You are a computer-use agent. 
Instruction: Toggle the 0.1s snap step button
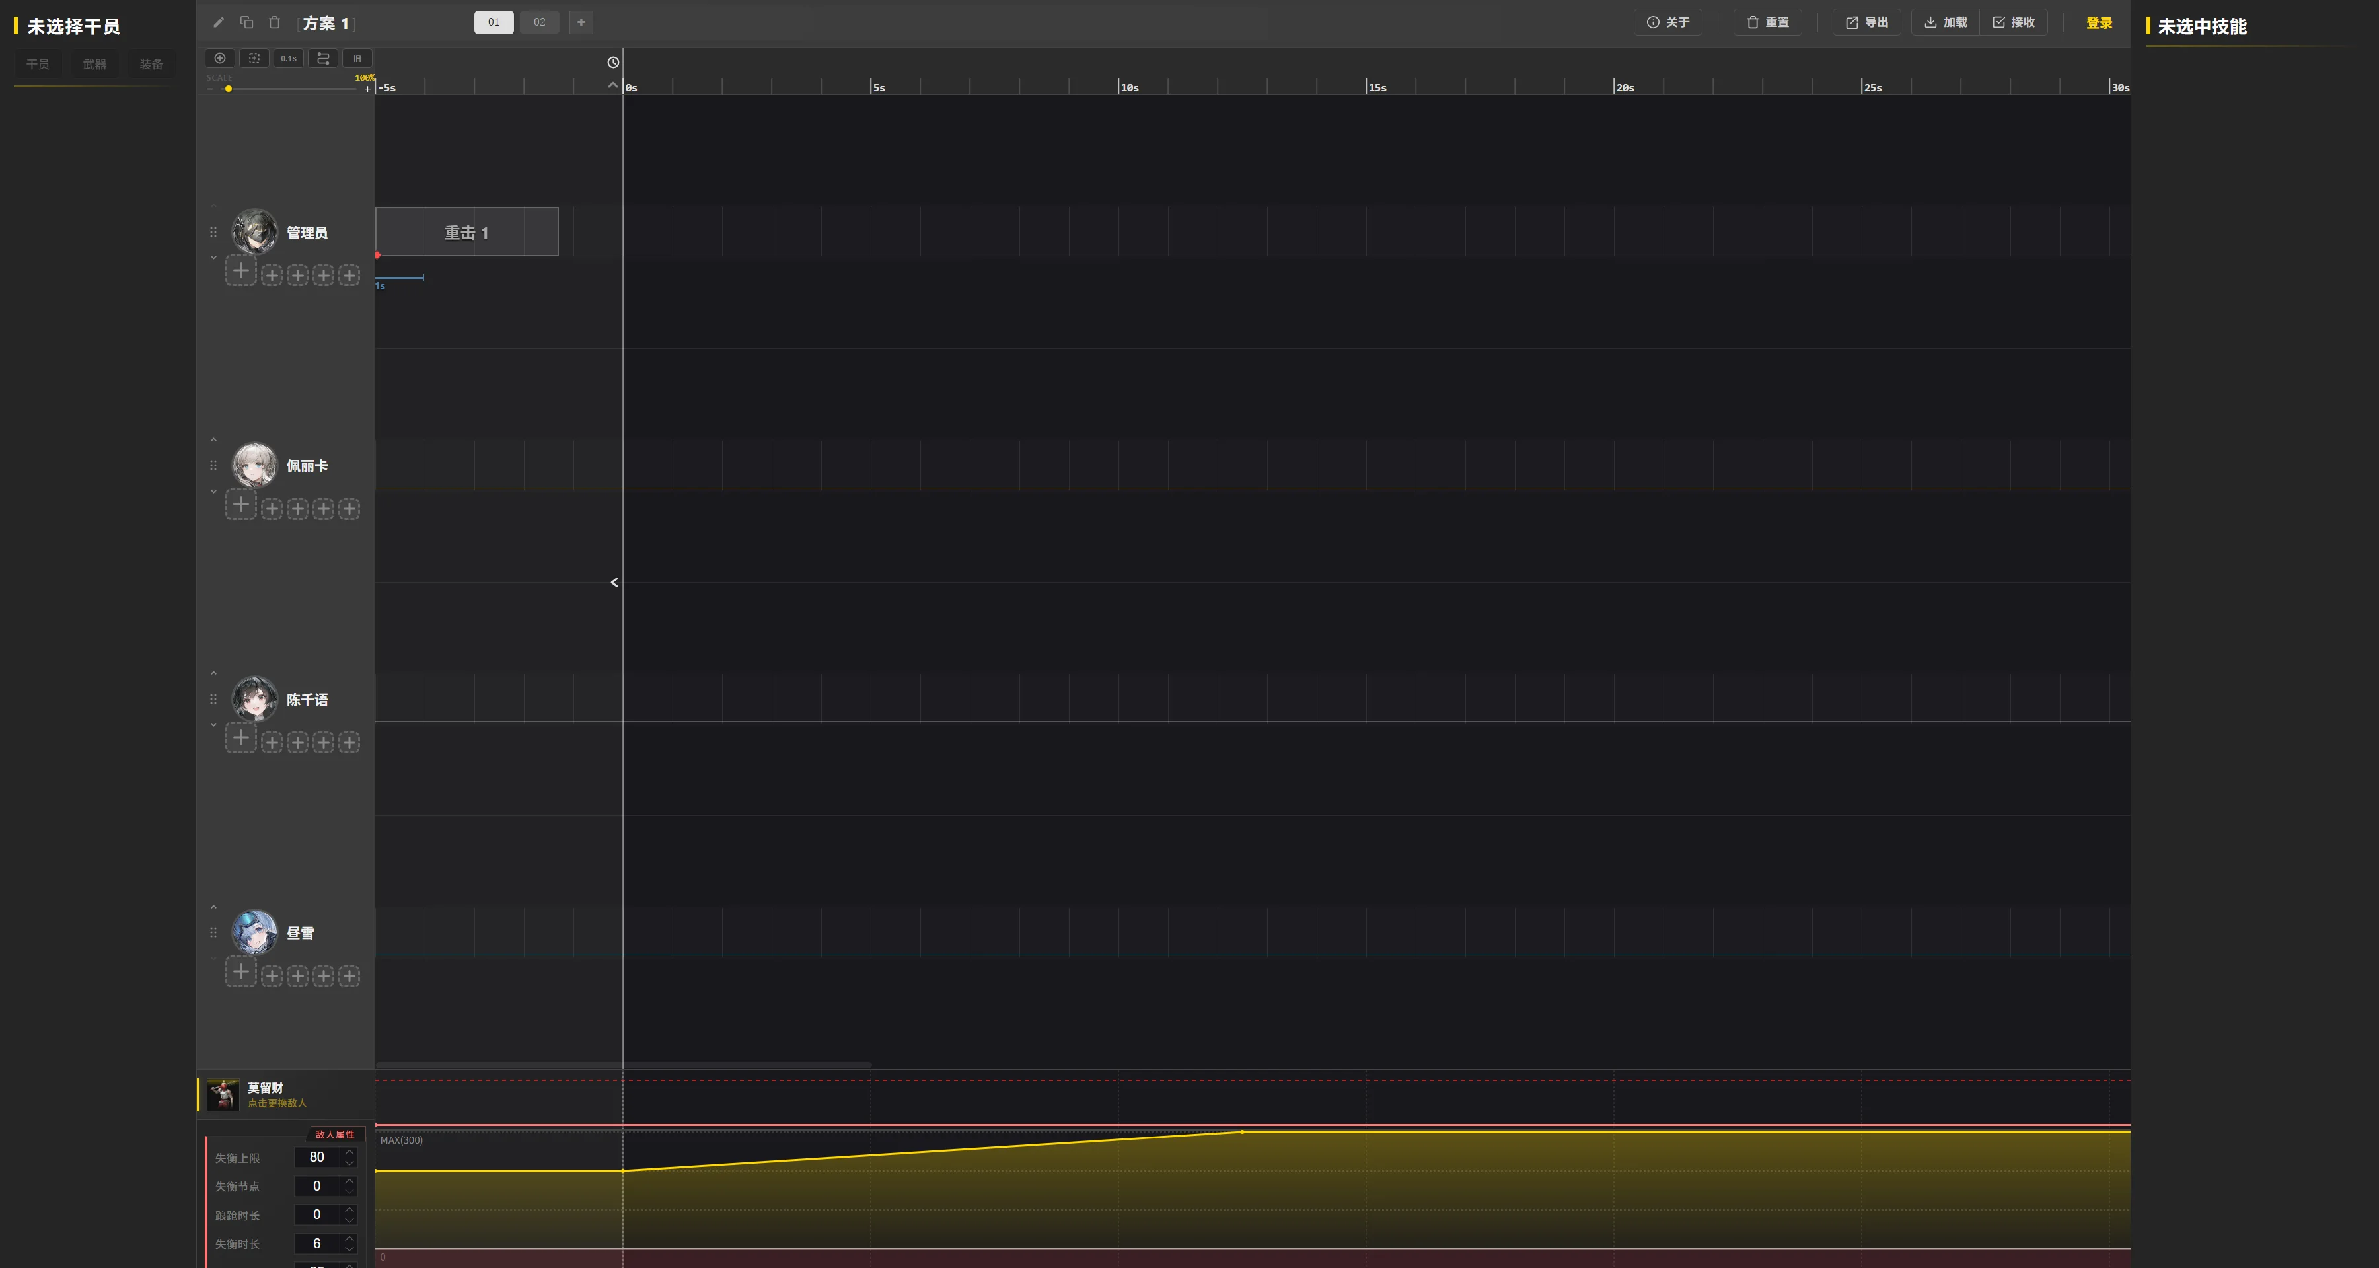[289, 58]
